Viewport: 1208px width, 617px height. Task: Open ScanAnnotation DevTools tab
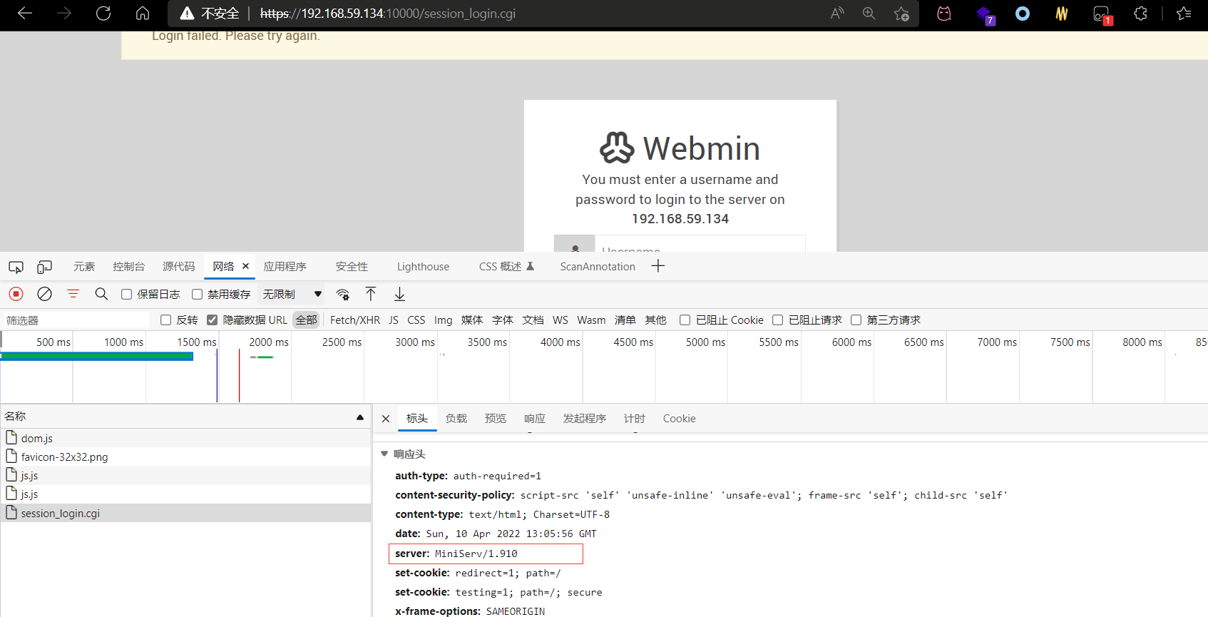point(598,267)
